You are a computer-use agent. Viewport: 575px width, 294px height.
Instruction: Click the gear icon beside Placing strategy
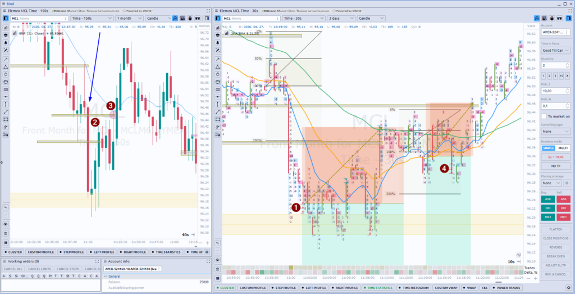567,183
